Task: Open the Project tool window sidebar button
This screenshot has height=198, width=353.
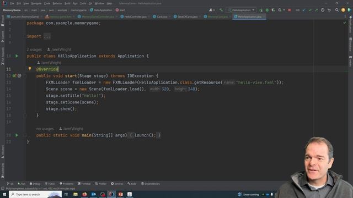Action: (x=3, y=21)
